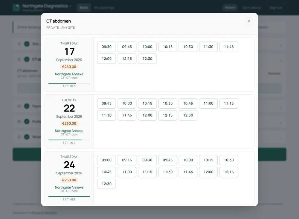Pick 12:15 on Thursday 17 September

tap(127, 58)
